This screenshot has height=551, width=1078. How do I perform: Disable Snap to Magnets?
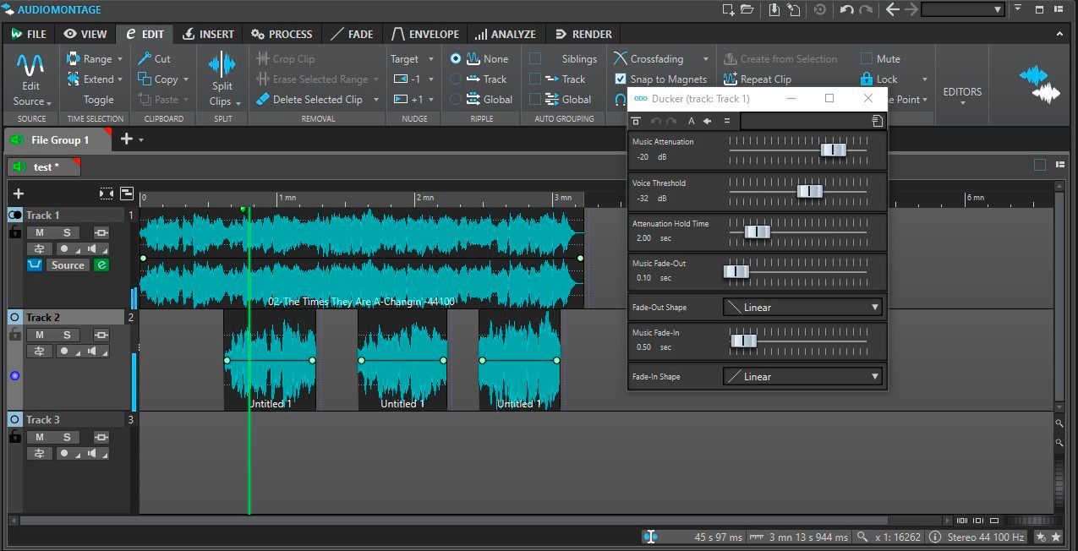pyautogui.click(x=621, y=79)
